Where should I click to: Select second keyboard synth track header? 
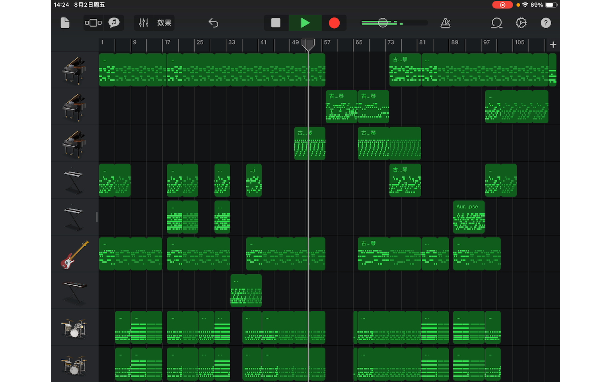(74, 217)
